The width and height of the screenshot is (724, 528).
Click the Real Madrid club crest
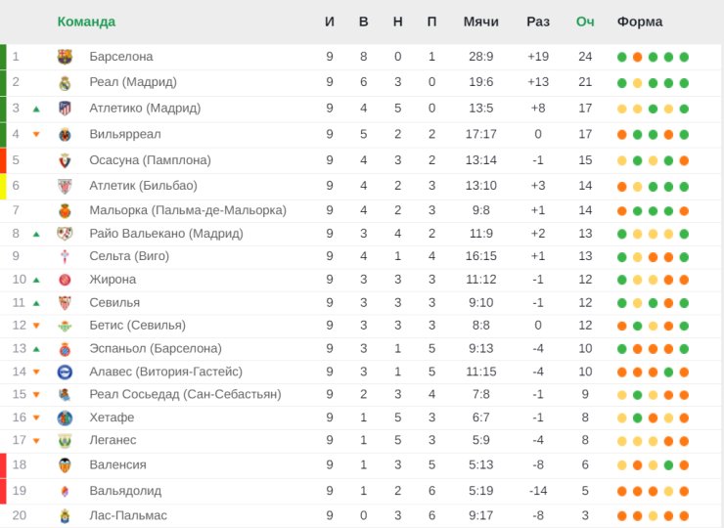pyautogui.click(x=65, y=82)
